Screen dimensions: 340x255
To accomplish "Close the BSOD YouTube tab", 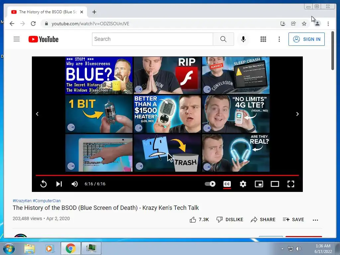I will pos(82,12).
